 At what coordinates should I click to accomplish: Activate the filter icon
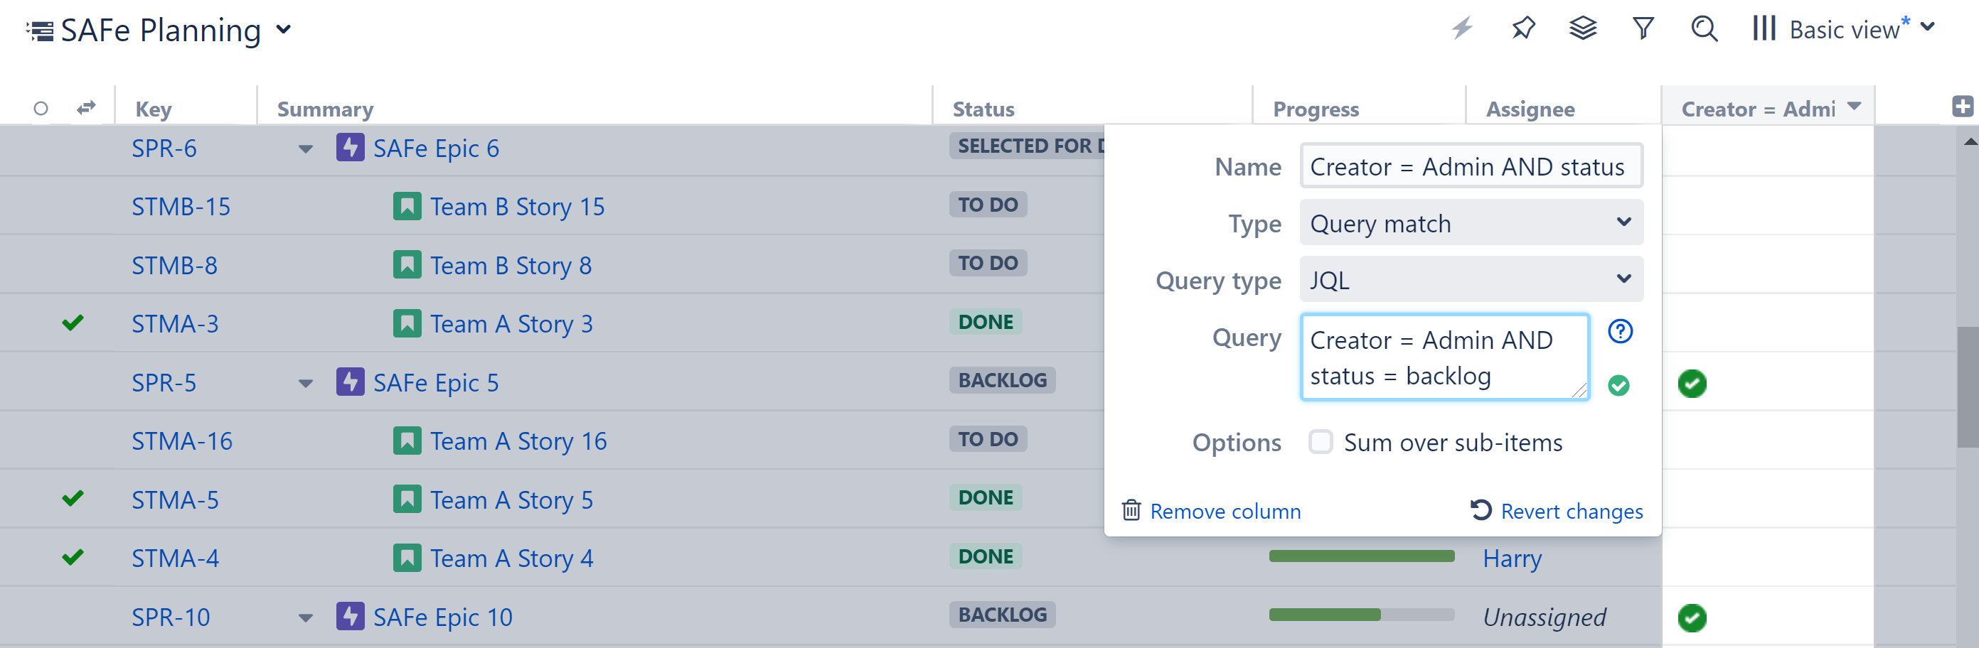pyautogui.click(x=1643, y=28)
